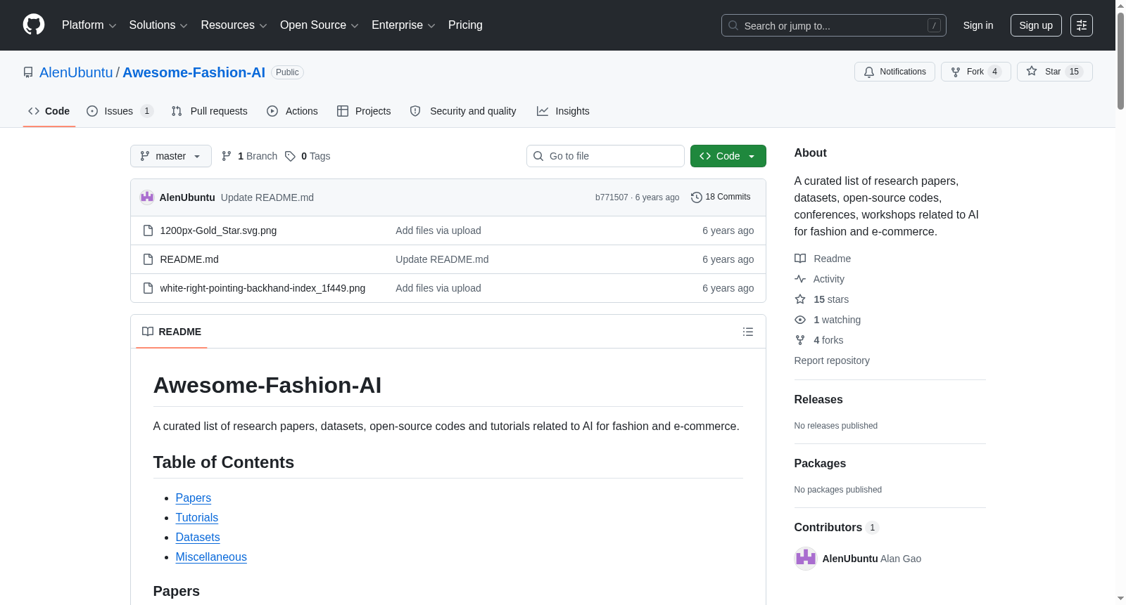The width and height of the screenshot is (1126, 605).
Task: Expand the master branch dropdown
Action: tap(171, 156)
